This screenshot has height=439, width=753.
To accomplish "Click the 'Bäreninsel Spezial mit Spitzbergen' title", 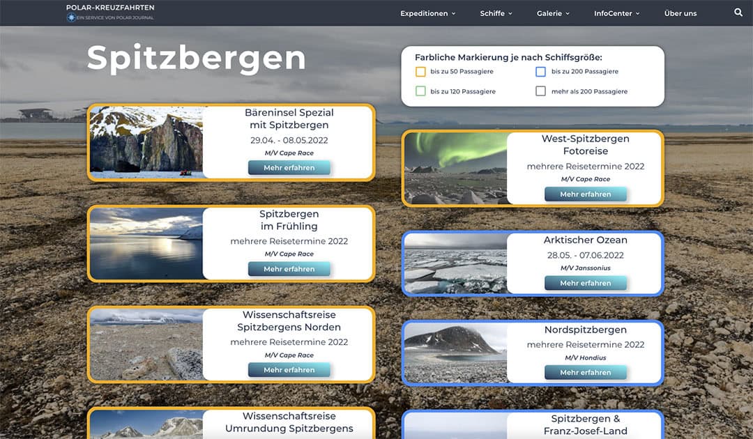I will pos(289,118).
